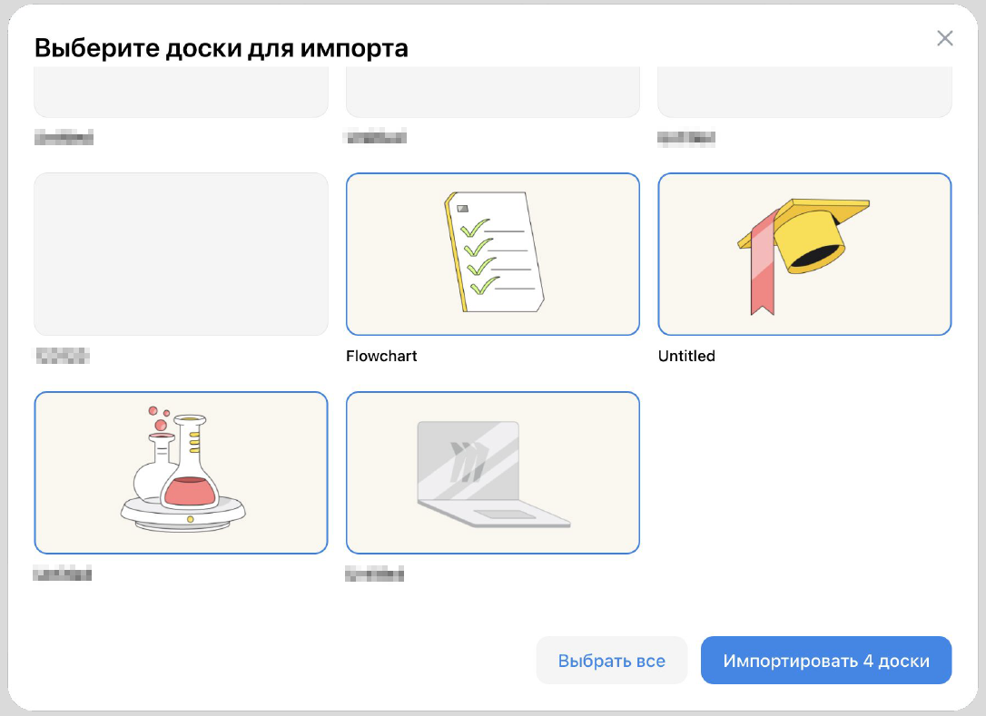Click the blurred name under top-left board
The image size is (986, 716).
(64, 138)
